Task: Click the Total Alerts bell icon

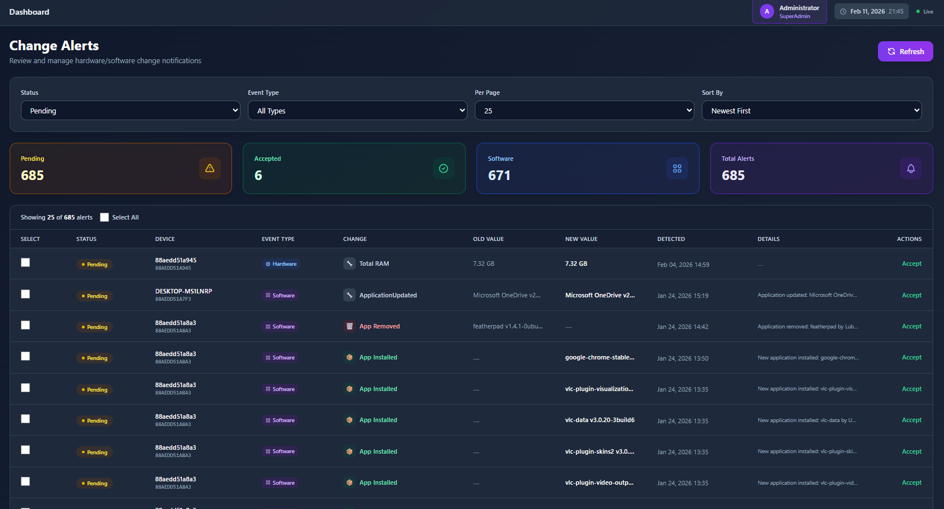Action: [x=910, y=168]
